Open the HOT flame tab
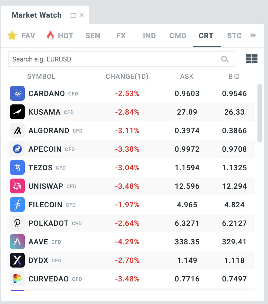 [x=60, y=36]
